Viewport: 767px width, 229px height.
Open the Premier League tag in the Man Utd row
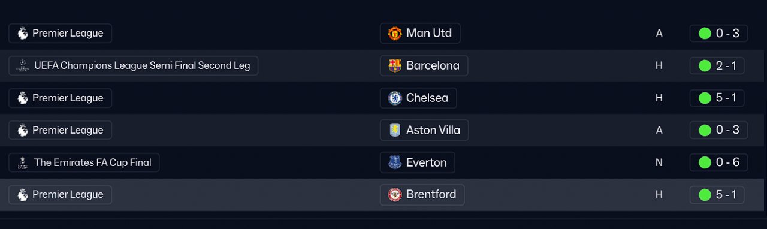(x=60, y=33)
